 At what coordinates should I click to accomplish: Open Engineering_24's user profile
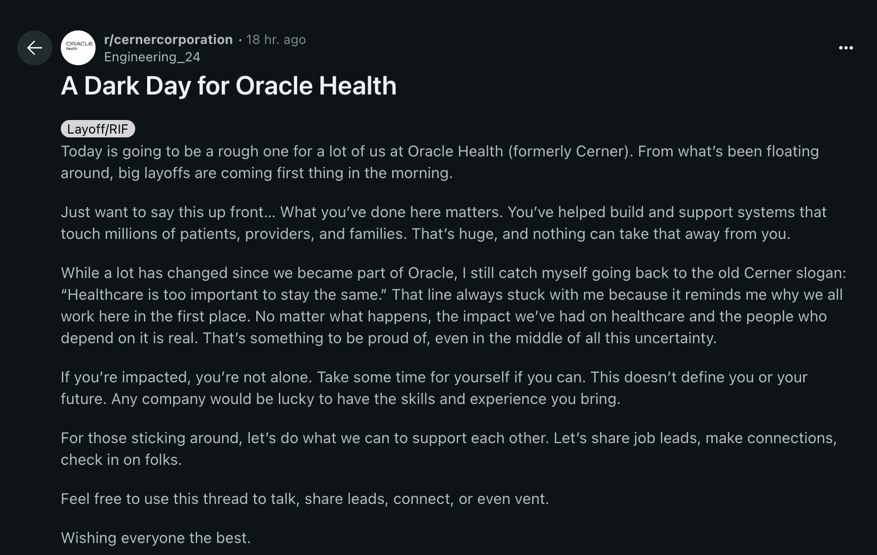[x=152, y=56]
